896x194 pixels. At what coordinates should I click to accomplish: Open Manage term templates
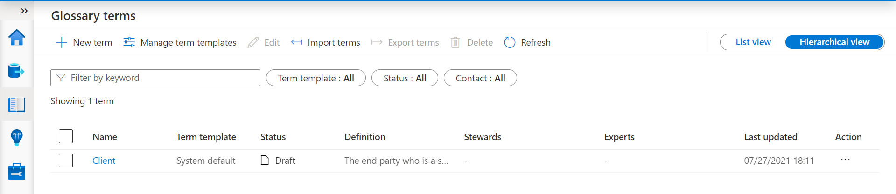[180, 42]
